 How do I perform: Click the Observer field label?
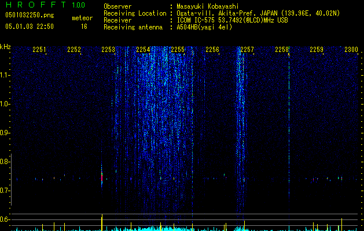(x=117, y=6)
